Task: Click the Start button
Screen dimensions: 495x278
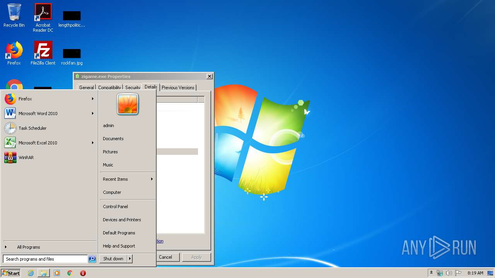Action: tap(11, 273)
